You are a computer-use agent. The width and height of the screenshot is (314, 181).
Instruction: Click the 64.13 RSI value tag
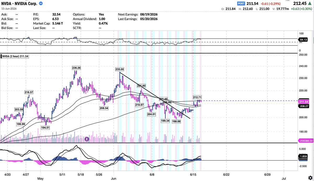[x=303, y=40]
